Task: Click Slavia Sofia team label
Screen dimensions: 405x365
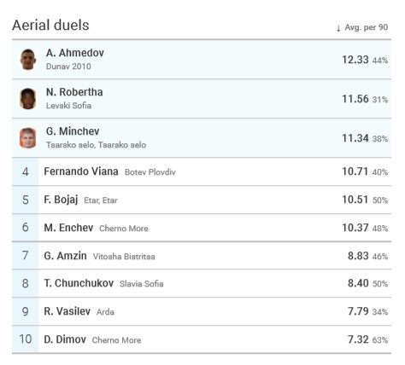Action: tap(142, 284)
